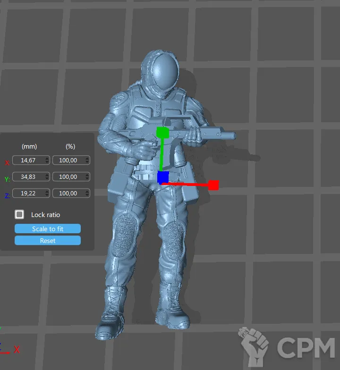
Task: Enable the Lock ratio checkbox
Action: [19, 215]
